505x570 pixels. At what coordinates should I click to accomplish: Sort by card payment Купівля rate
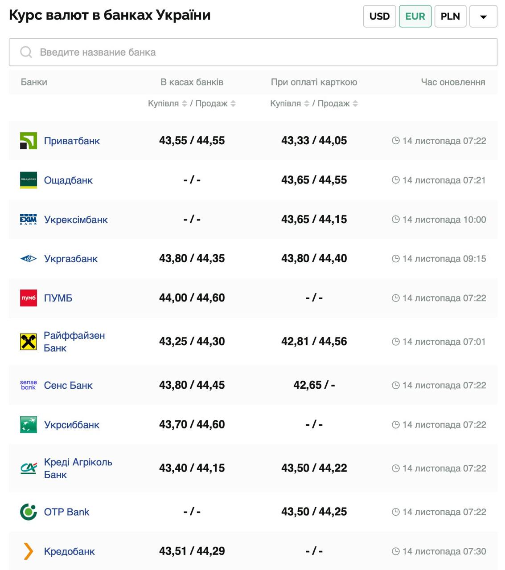[307, 103]
